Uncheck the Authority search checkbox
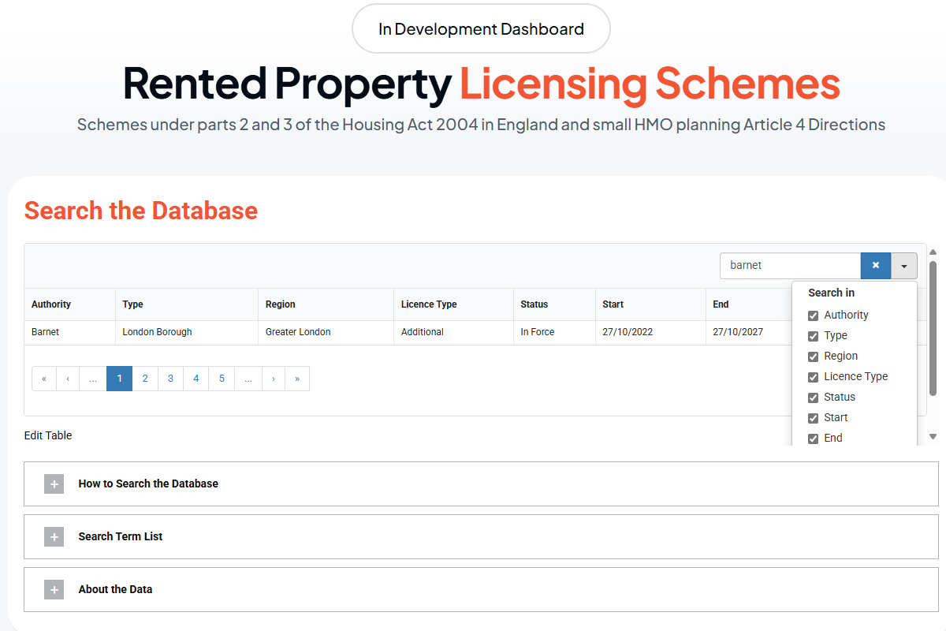Screen dimensions: 946x631 tap(814, 315)
